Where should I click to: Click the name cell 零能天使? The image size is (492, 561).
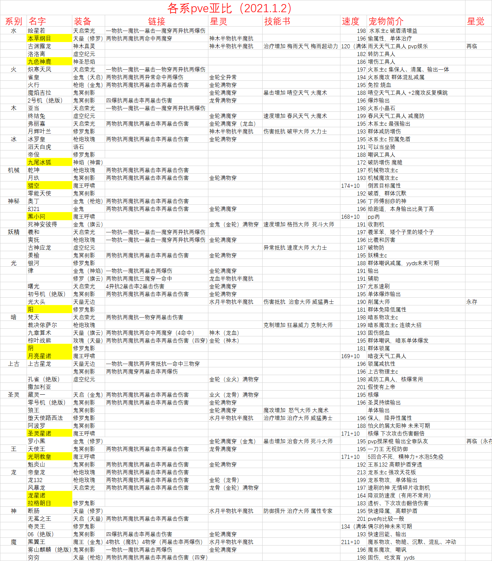(x=49, y=193)
